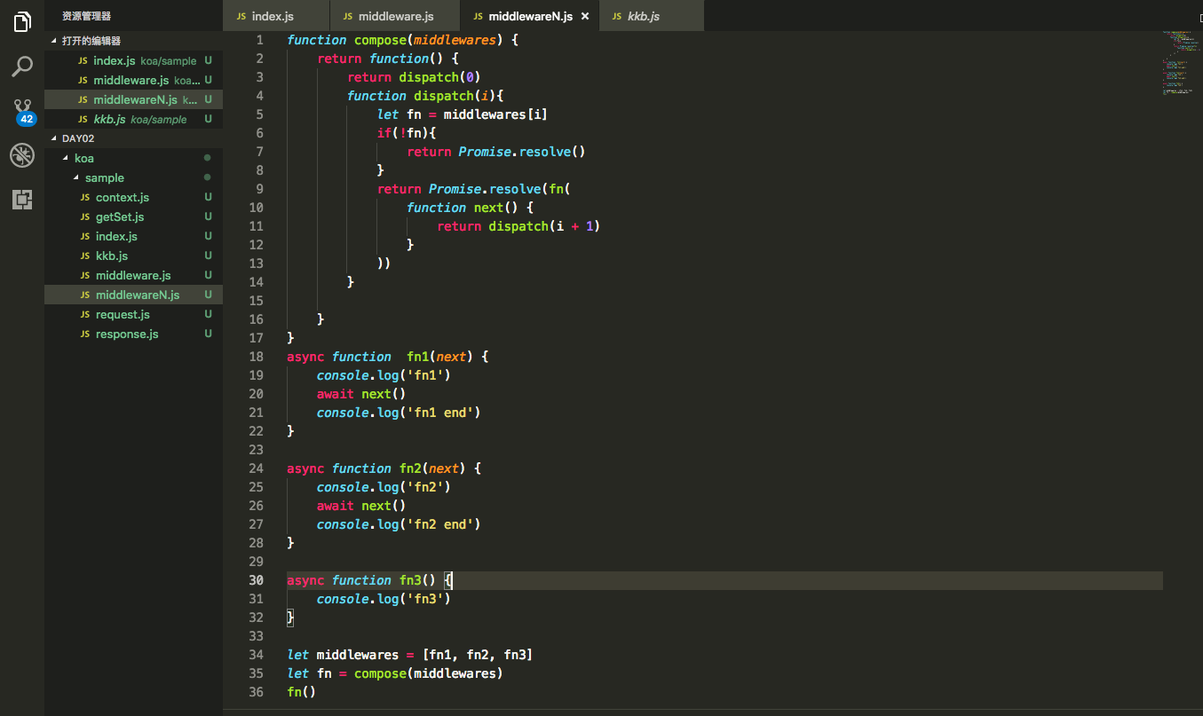Open getSet.js in file tree
This screenshot has height=716, width=1203.
coord(133,216)
